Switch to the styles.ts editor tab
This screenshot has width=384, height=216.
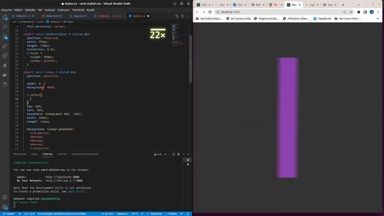coord(139,16)
